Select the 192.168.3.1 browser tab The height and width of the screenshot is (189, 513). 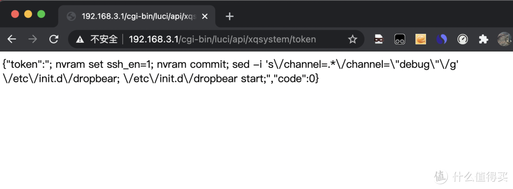pos(137,16)
